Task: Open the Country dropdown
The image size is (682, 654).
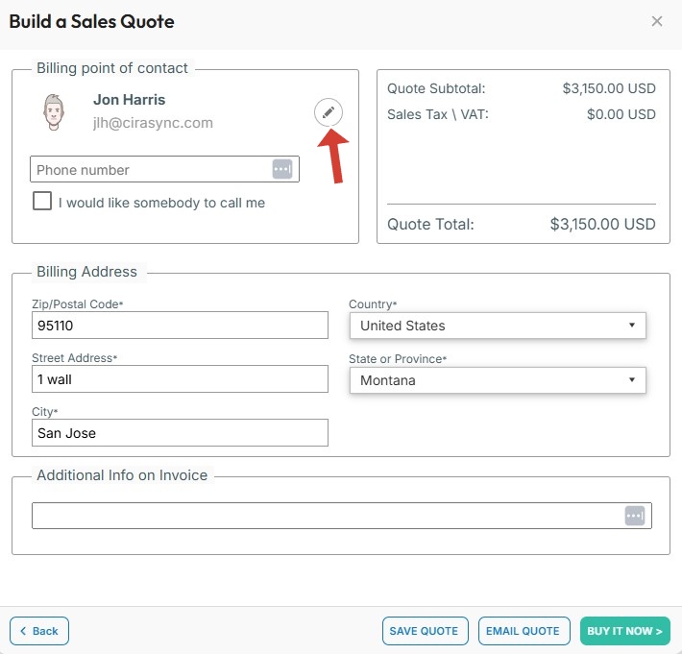Action: (497, 326)
